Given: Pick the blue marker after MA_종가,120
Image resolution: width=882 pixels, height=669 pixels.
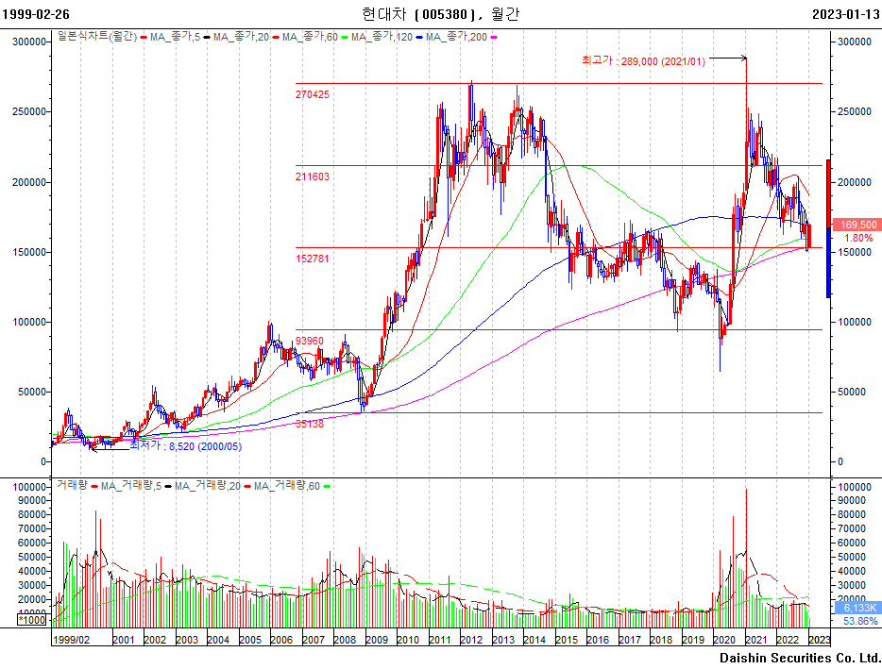Looking at the screenshot, I should [x=419, y=38].
